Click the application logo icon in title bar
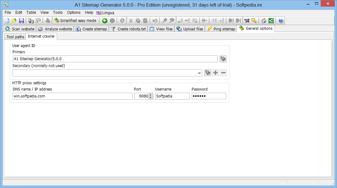 (x=6, y=4)
